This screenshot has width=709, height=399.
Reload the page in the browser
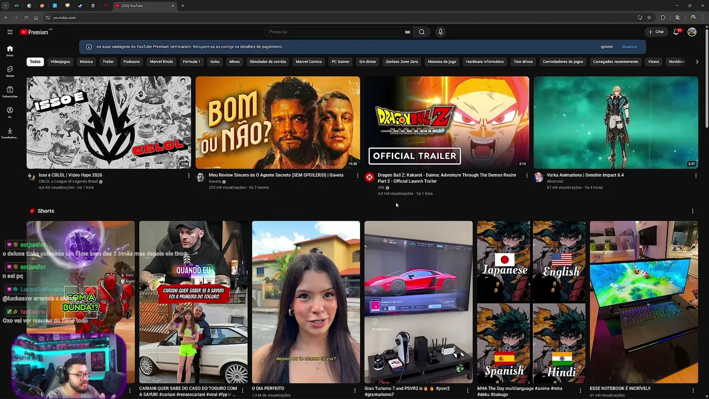tap(25, 18)
